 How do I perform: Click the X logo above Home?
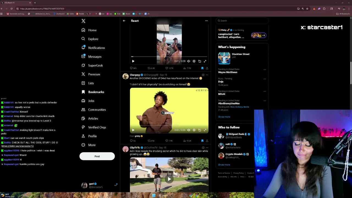pos(83,21)
